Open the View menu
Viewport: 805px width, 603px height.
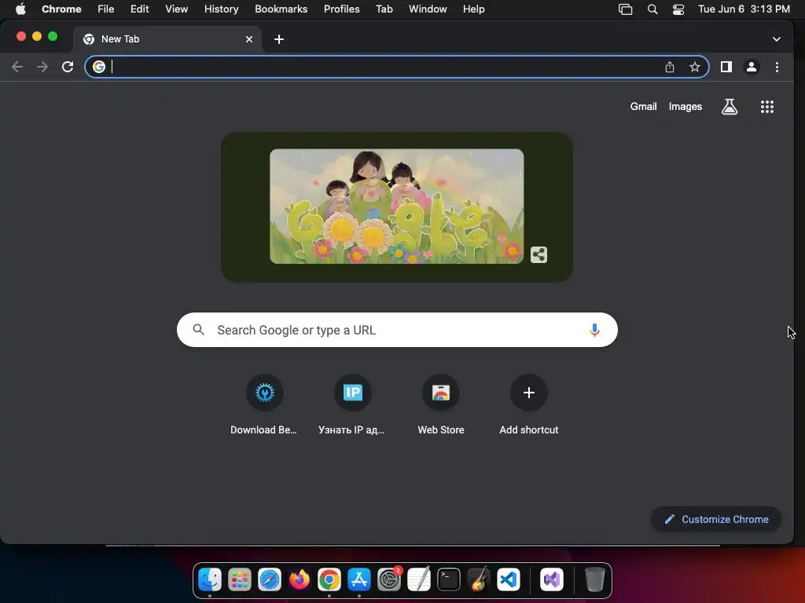point(177,9)
